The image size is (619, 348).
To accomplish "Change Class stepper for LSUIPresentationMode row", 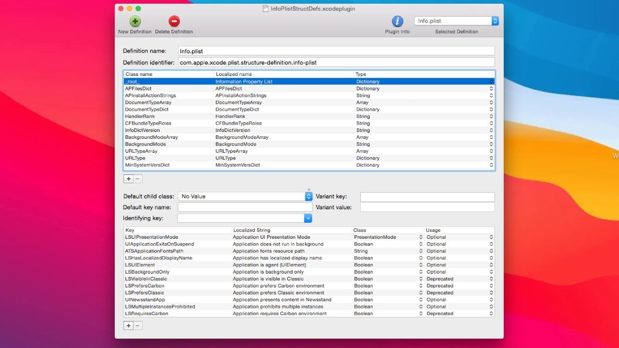I will pos(421,237).
